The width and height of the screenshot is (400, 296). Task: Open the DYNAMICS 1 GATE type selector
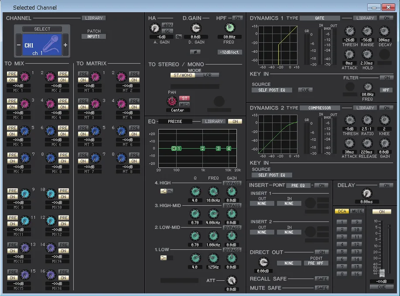pyautogui.click(x=320, y=18)
